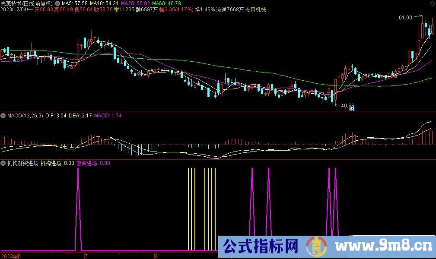Viewport: 436px width, 259px height.
Task: Click the MACD: 1.74 value
Action: (108, 116)
